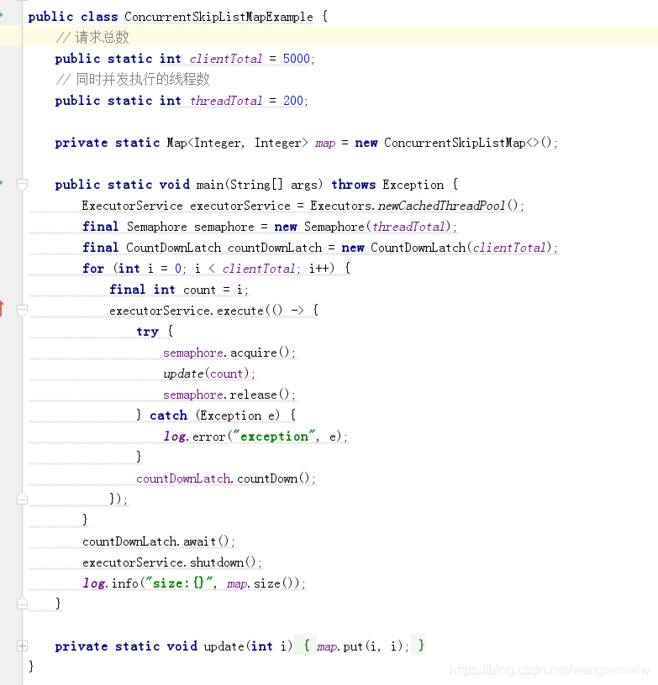Image resolution: width=658 pixels, height=685 pixels.
Task: Click 'Map<Integer, Integer>' type declaration
Action: coord(238,143)
